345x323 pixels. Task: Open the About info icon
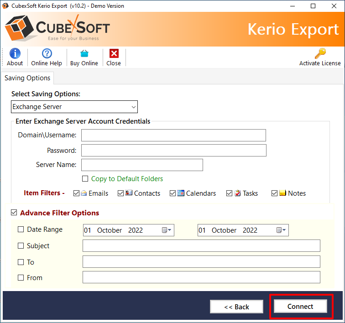pyautogui.click(x=15, y=53)
